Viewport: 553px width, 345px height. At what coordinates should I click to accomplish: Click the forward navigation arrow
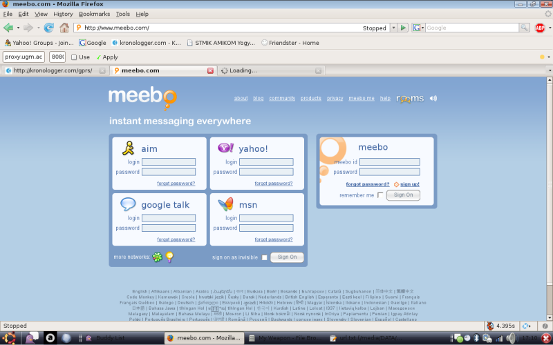coord(28,28)
